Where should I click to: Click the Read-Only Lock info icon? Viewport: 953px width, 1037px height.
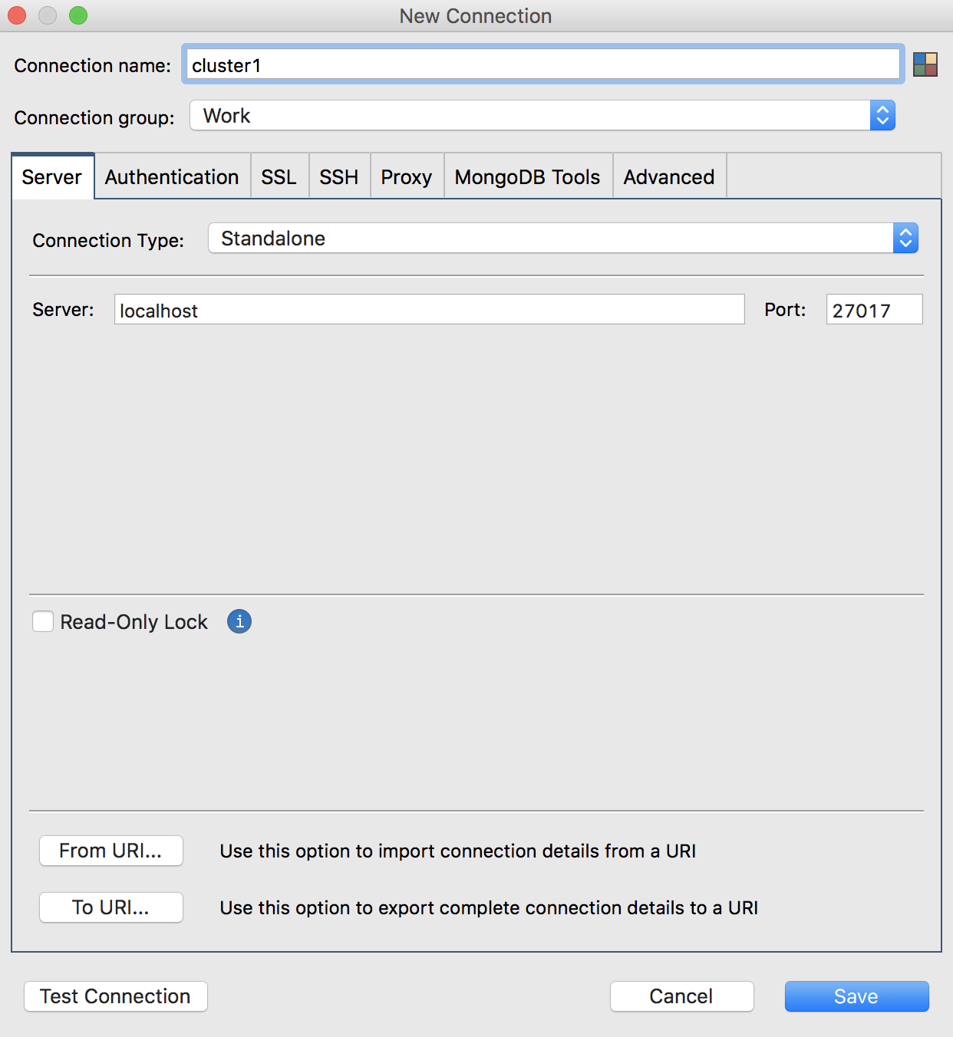click(x=239, y=621)
